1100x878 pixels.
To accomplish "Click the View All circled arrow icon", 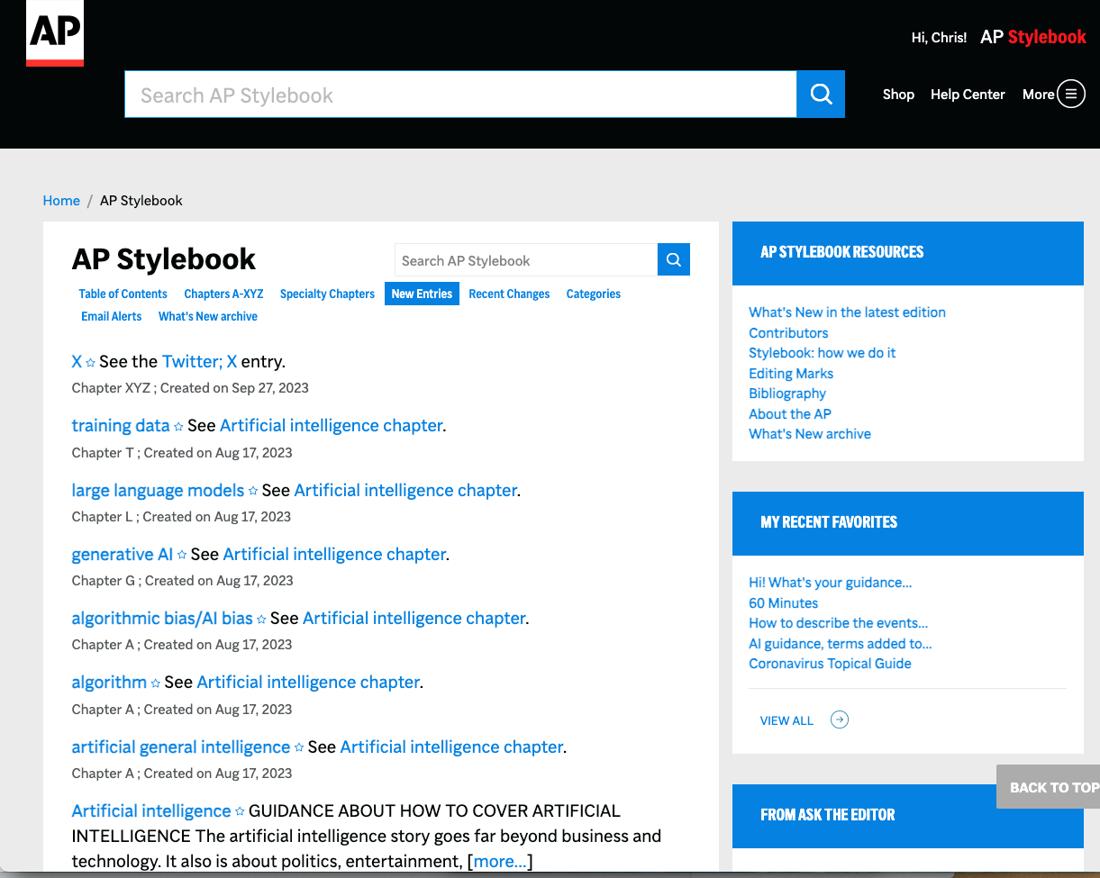I will tap(840, 720).
